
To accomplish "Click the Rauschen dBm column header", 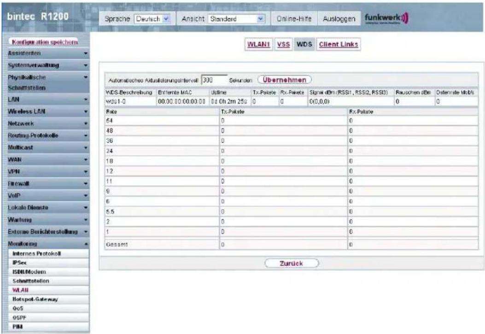I will click(413, 93).
